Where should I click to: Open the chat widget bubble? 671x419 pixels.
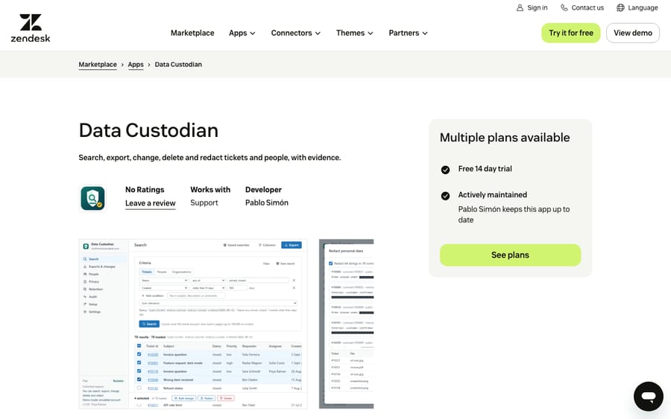click(649, 397)
